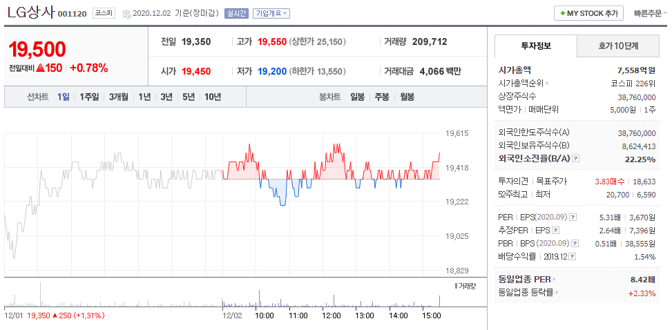Viewport: 672px width, 330px height.
Task: Click the 12/01 19,350 previous day summary
Action: click(55, 316)
